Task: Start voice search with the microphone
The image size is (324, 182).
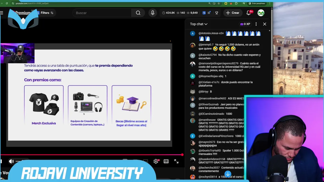Action: tap(153, 13)
